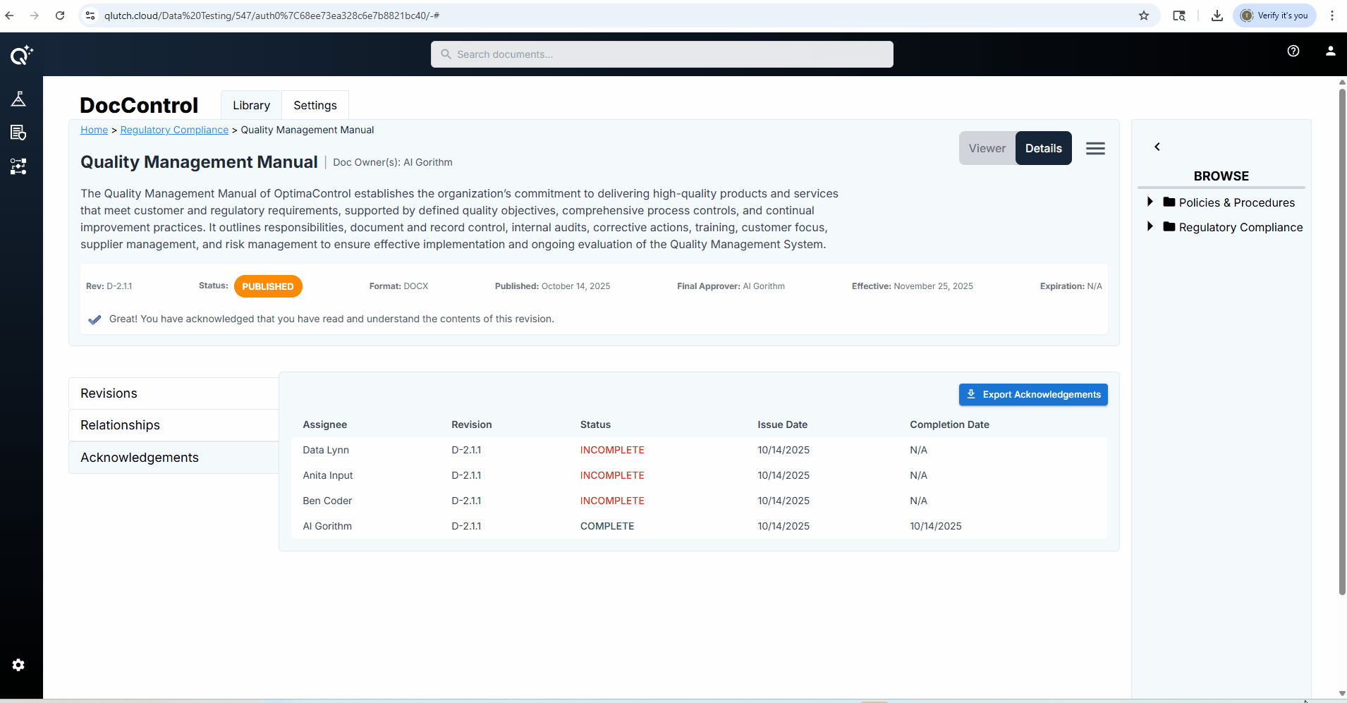
Task: Click the Qlutch logo icon in sidebar
Action: 21,55
